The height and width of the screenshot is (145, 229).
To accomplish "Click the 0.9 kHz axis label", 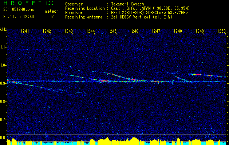I will point(3,83).
